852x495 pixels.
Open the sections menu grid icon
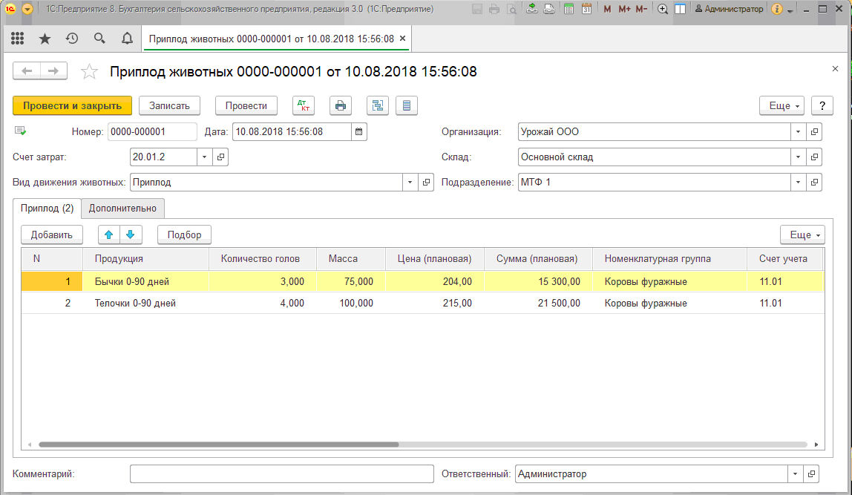click(17, 39)
